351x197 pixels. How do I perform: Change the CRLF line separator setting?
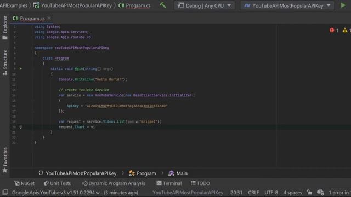pyautogui.click(x=253, y=193)
